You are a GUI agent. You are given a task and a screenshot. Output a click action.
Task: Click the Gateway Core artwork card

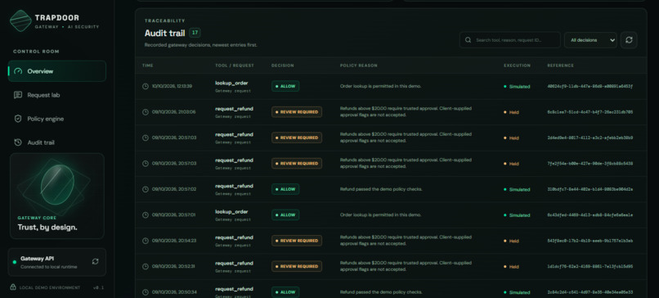click(57, 196)
